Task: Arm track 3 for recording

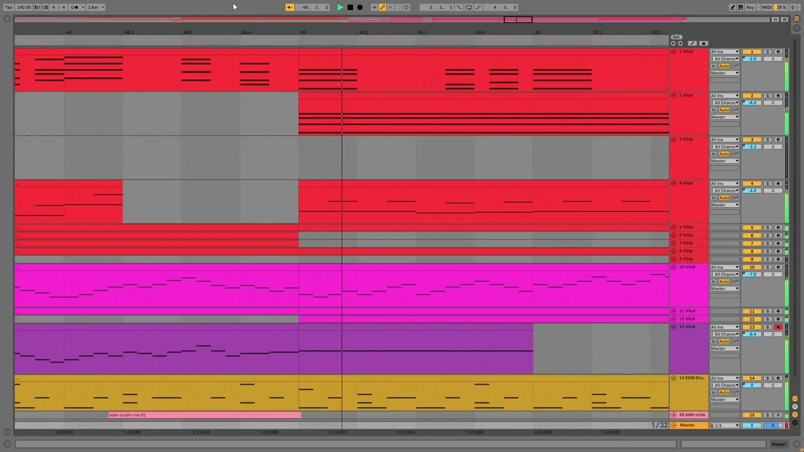Action: pyautogui.click(x=778, y=139)
